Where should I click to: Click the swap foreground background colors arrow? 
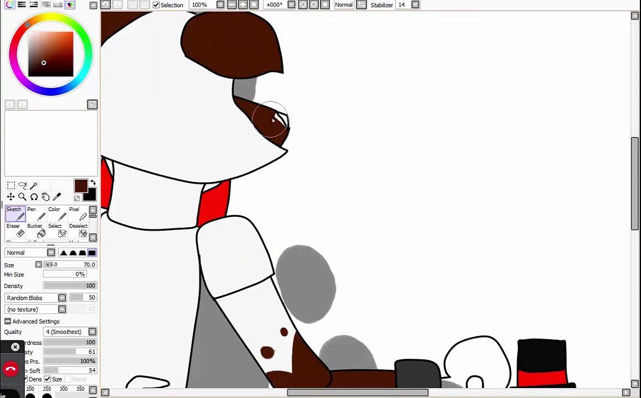(93, 183)
